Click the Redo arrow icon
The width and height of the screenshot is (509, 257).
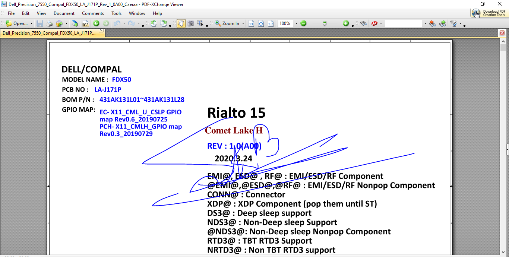click(x=132, y=23)
